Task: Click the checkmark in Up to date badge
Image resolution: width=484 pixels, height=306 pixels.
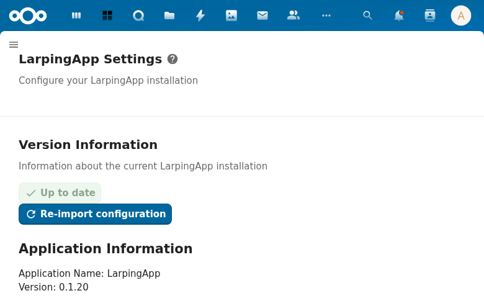Action: point(31,193)
